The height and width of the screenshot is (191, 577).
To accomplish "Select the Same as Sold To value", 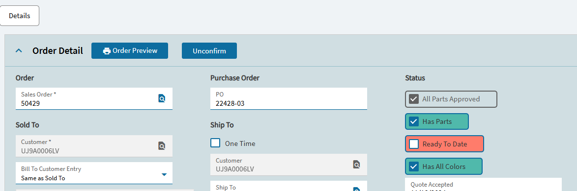I will 43,179.
